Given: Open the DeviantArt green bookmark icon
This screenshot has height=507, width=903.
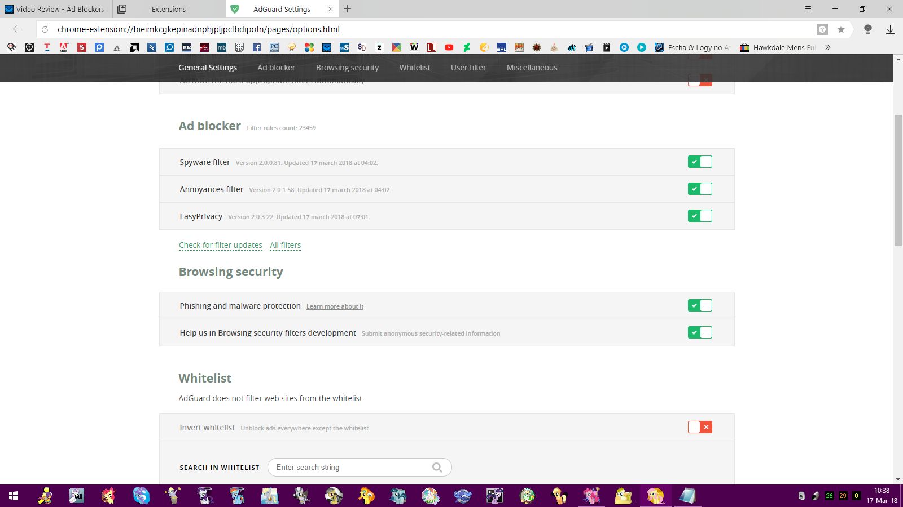Looking at the screenshot, I should tap(467, 47).
